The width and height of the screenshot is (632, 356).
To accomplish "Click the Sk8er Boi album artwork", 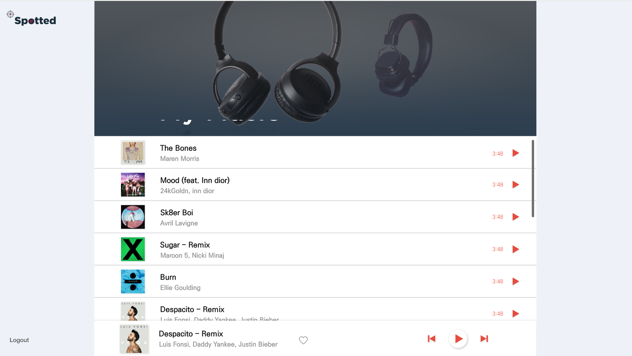I will pos(133,217).
